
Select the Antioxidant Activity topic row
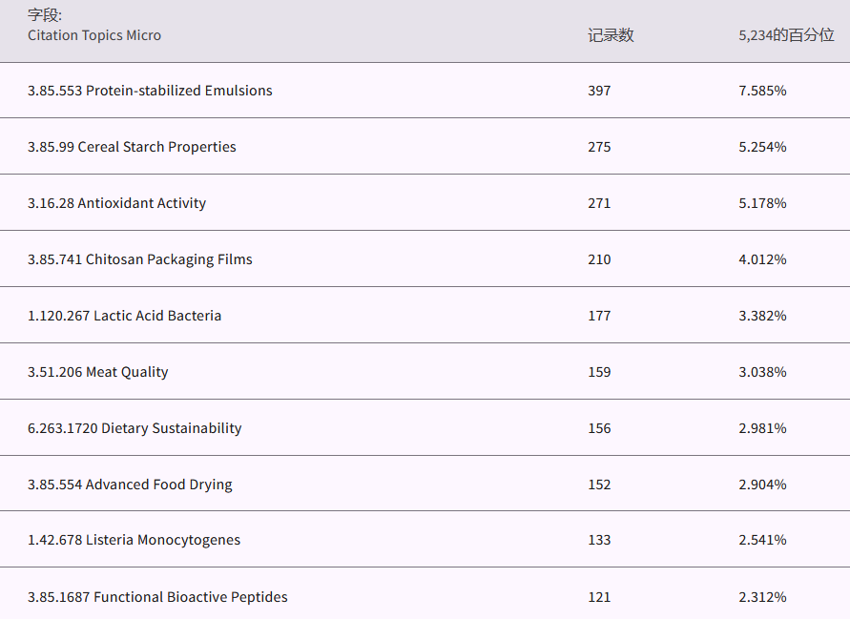pyautogui.click(x=116, y=203)
